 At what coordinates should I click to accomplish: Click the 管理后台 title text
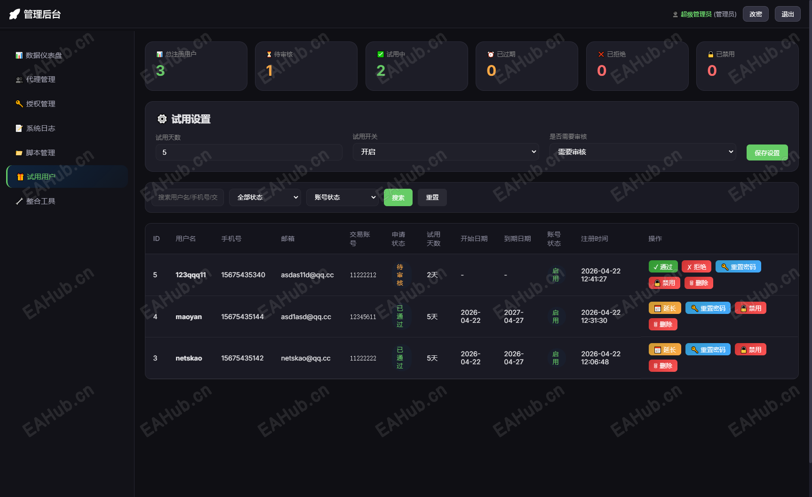pos(42,14)
